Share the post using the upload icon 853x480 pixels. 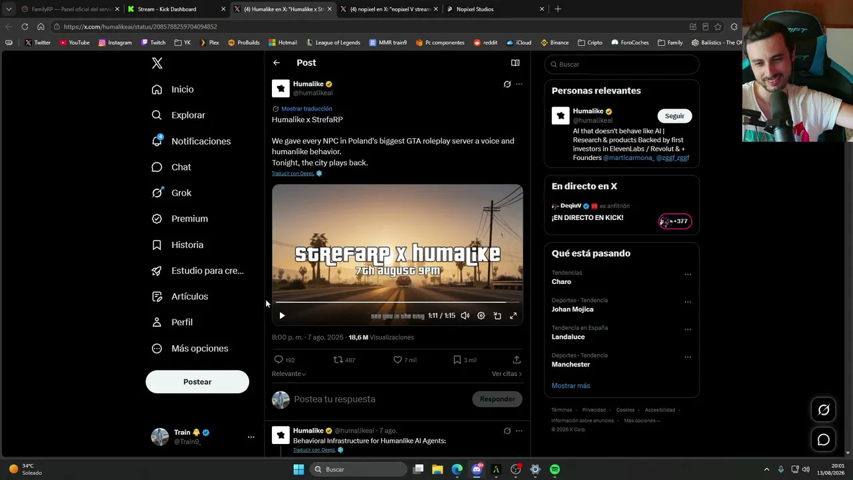516,360
